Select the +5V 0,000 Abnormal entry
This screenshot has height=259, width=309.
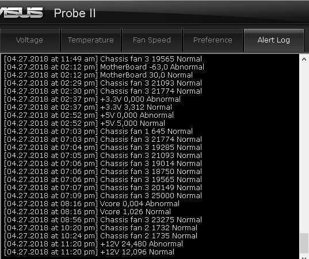point(89,115)
